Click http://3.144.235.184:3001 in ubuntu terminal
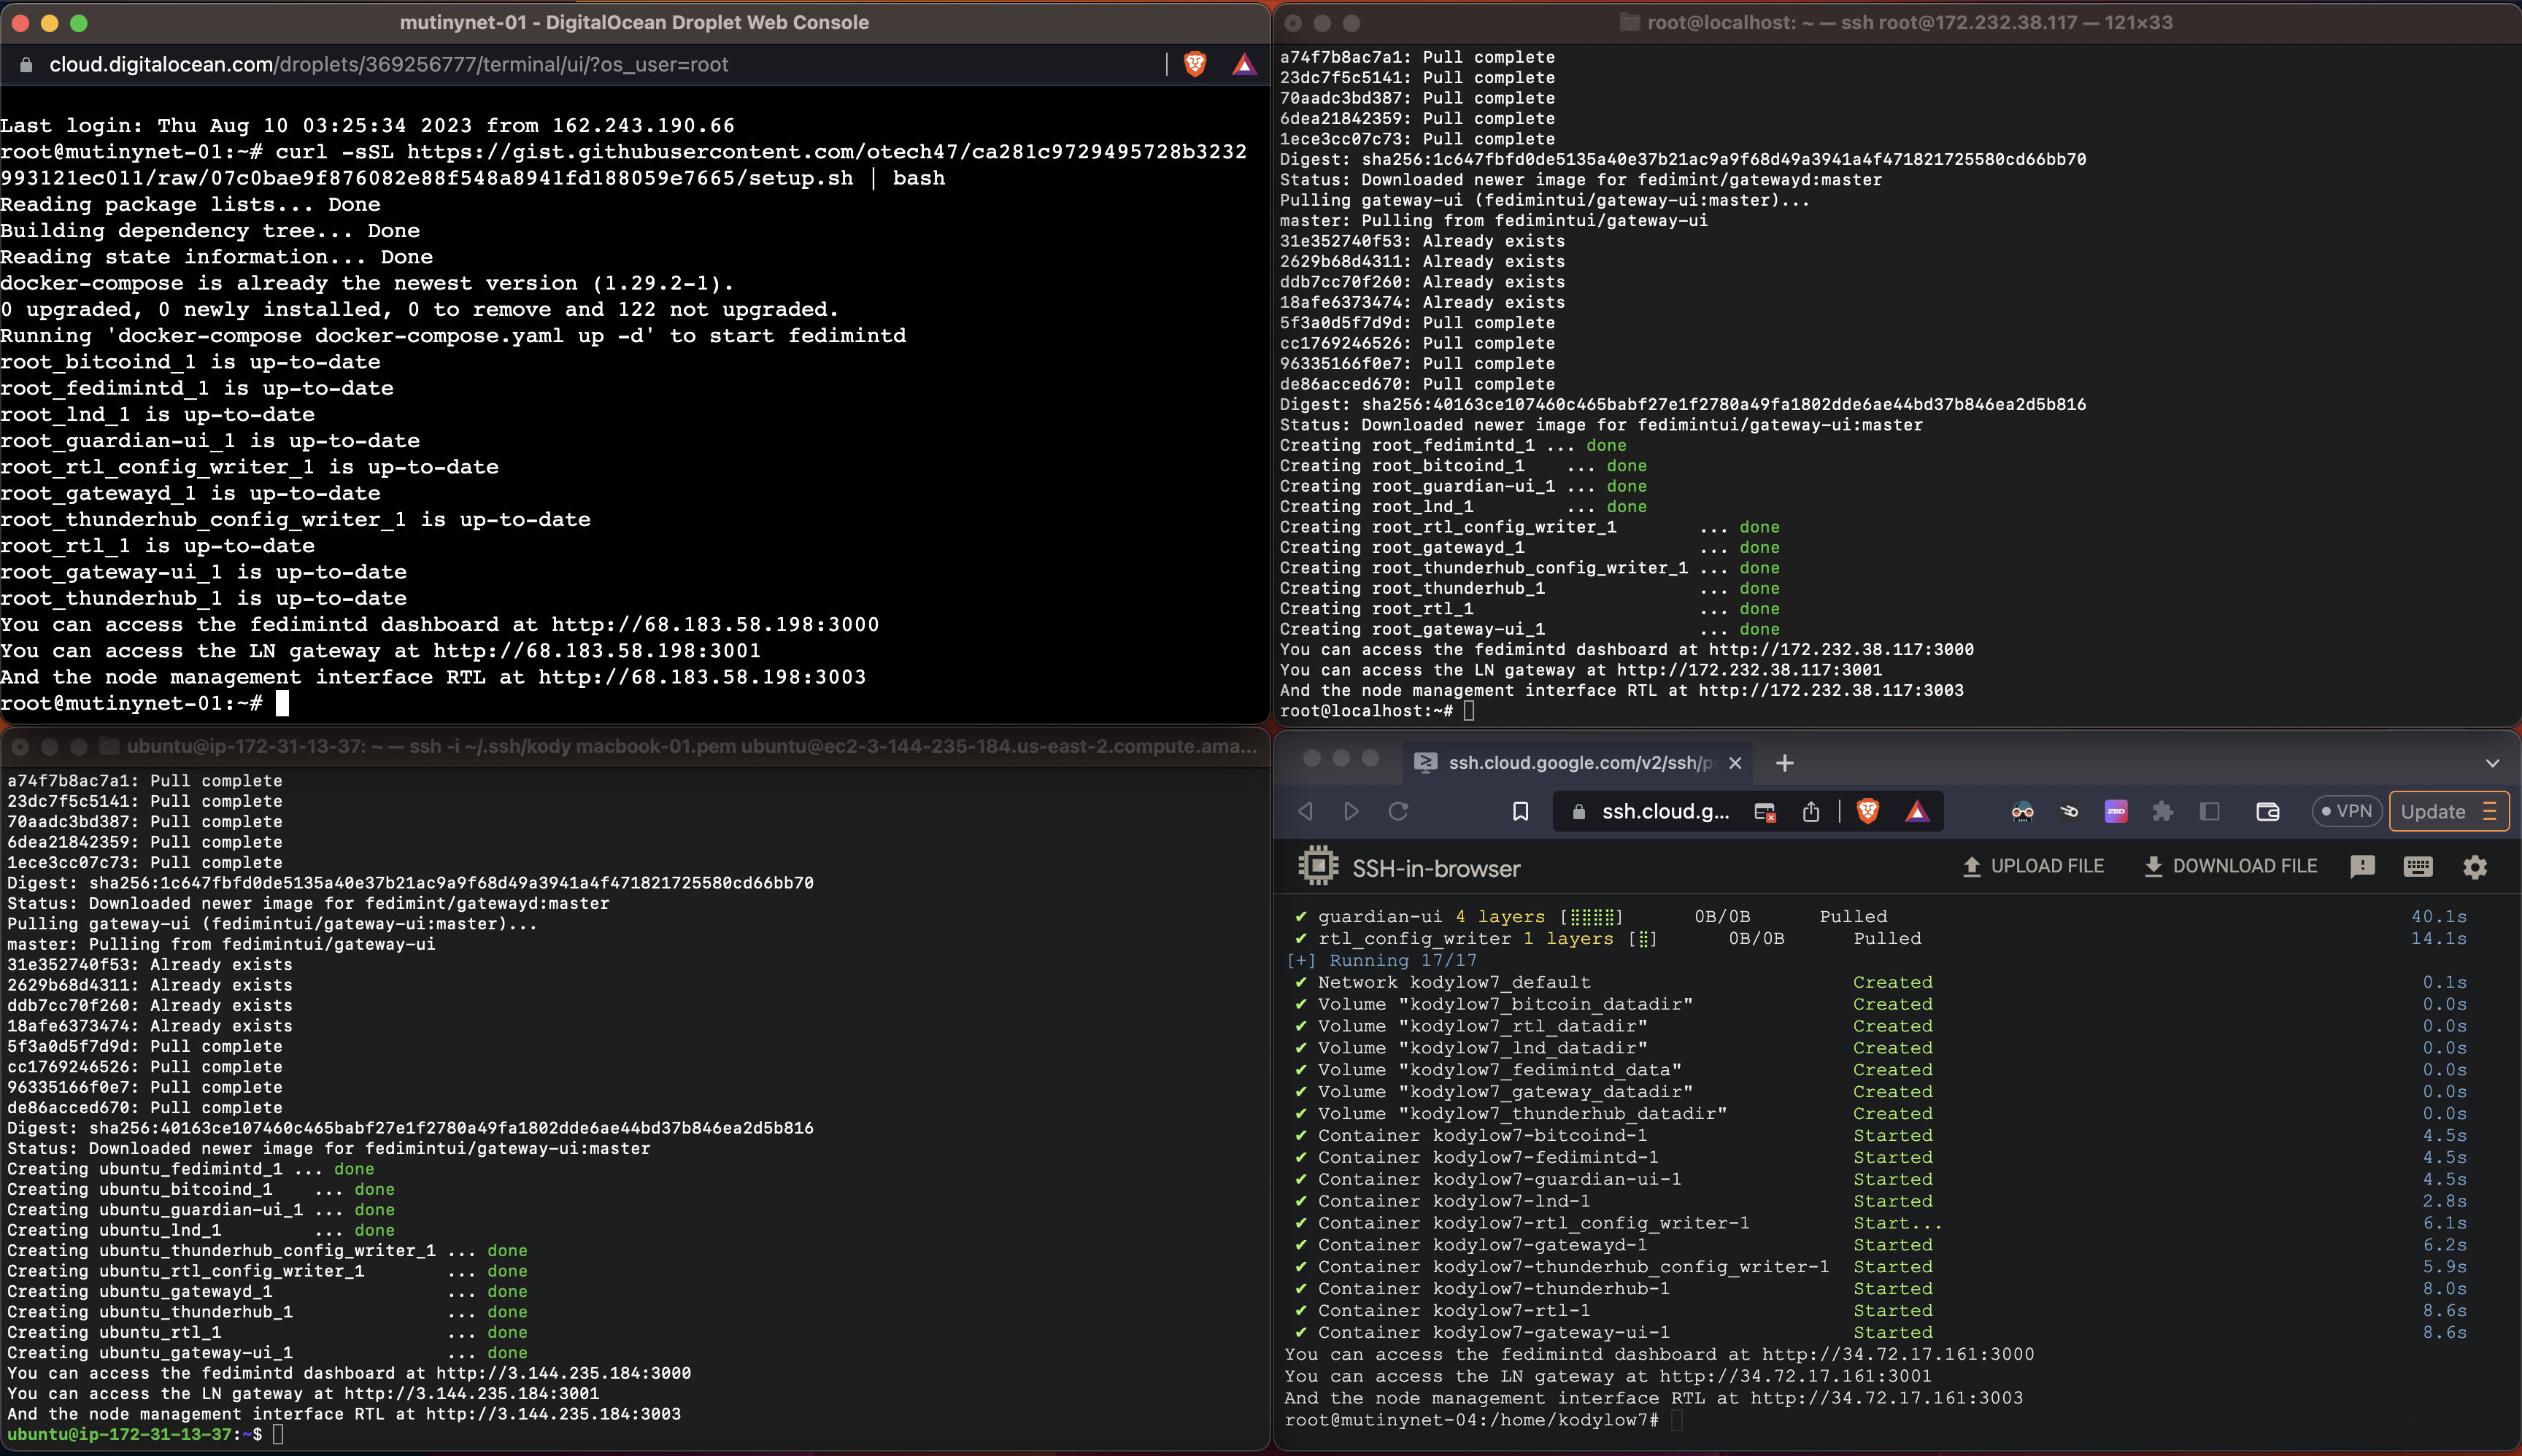Screen dimensions: 2522x1456 click(x=471, y=1393)
